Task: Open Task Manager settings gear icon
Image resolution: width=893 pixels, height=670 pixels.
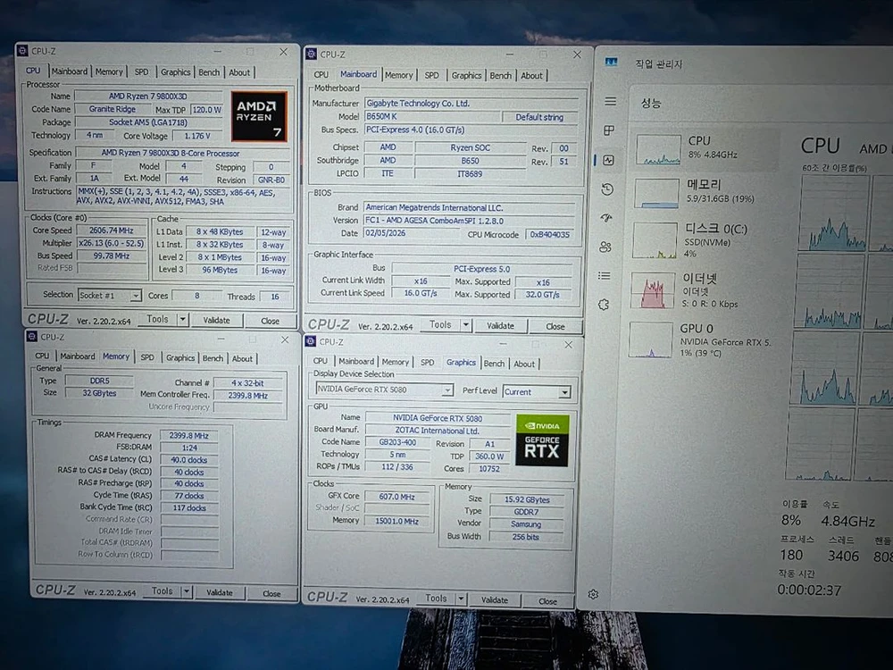Action: pyautogui.click(x=593, y=594)
